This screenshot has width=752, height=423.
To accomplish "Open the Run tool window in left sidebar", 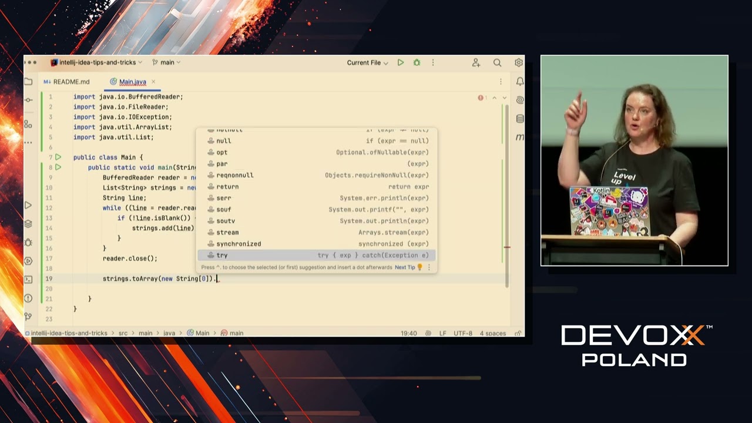I will (x=28, y=206).
